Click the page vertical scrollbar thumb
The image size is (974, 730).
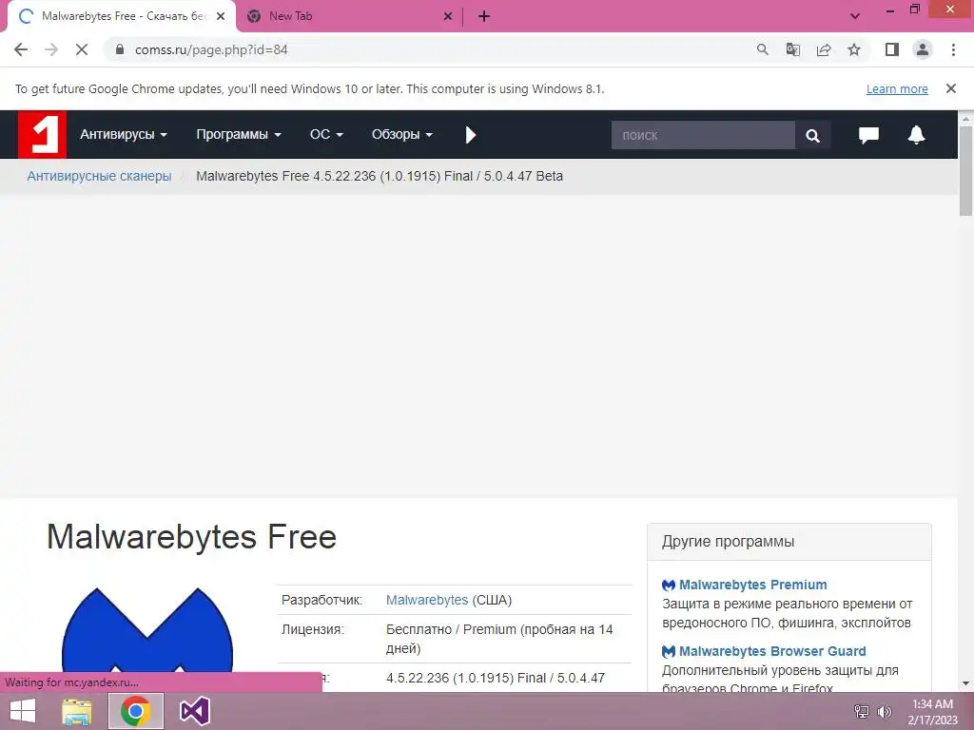pos(966,171)
